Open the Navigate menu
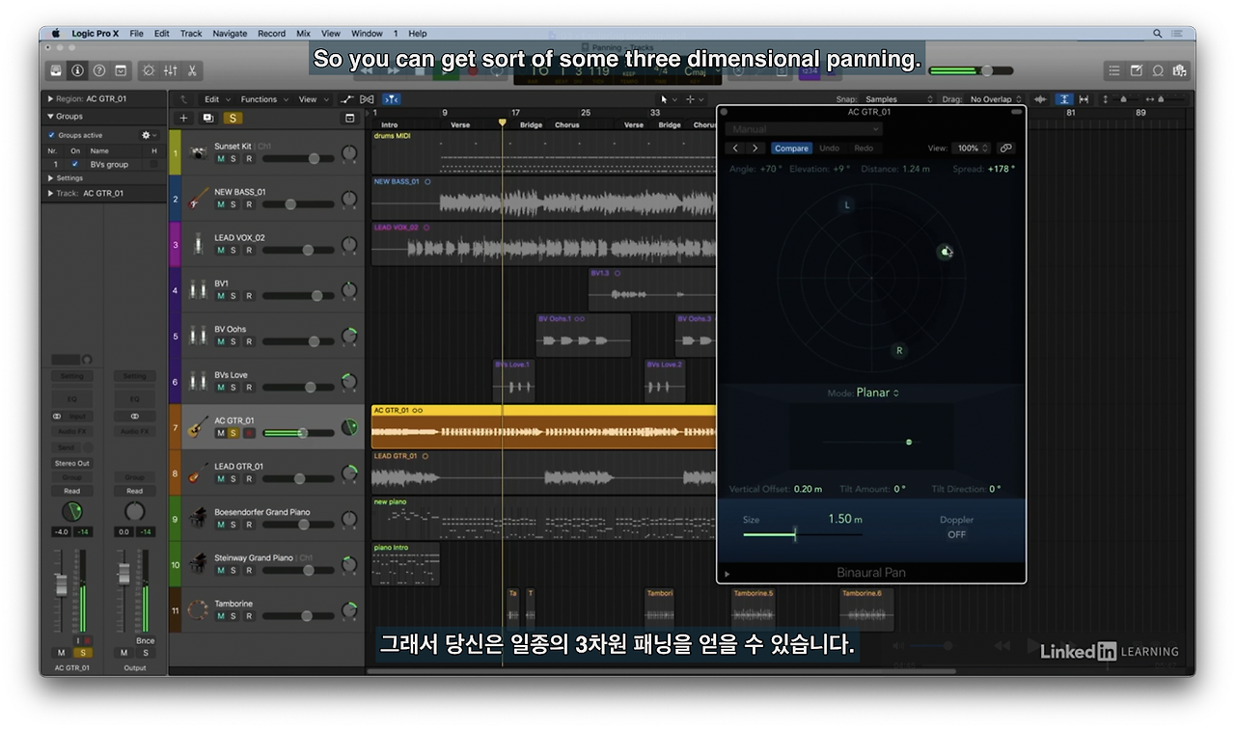Screen dimensions: 1235x729 230,33
